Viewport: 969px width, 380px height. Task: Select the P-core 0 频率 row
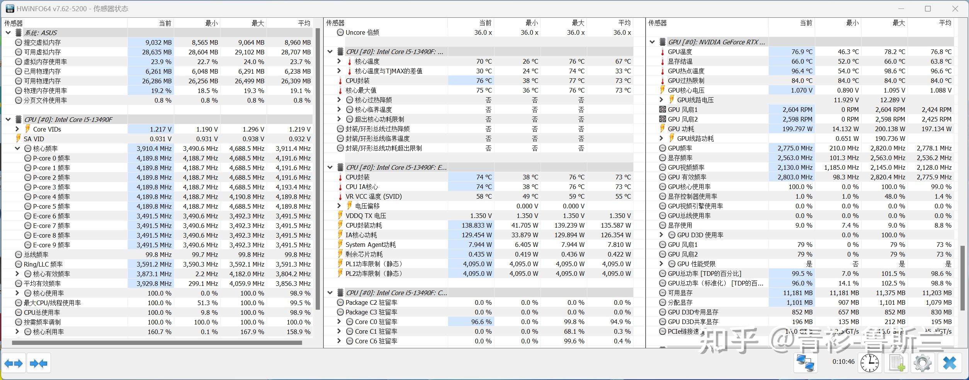pyautogui.click(x=157, y=158)
